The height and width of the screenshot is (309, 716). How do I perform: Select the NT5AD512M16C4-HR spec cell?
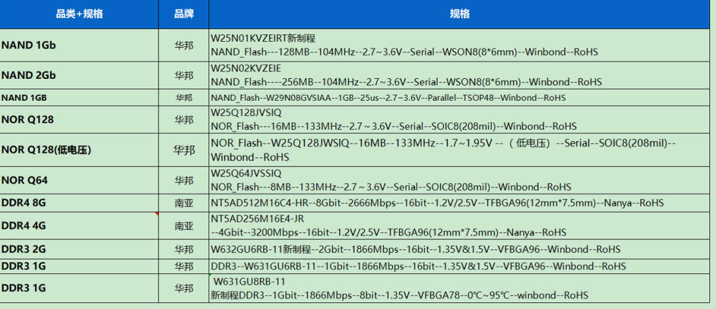pyautogui.click(x=459, y=203)
